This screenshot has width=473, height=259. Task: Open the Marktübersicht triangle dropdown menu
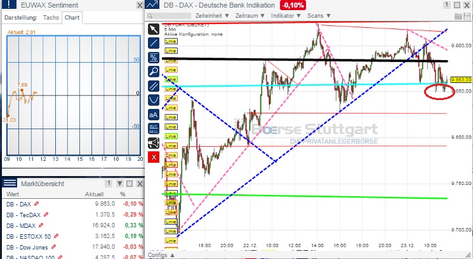[120, 184]
